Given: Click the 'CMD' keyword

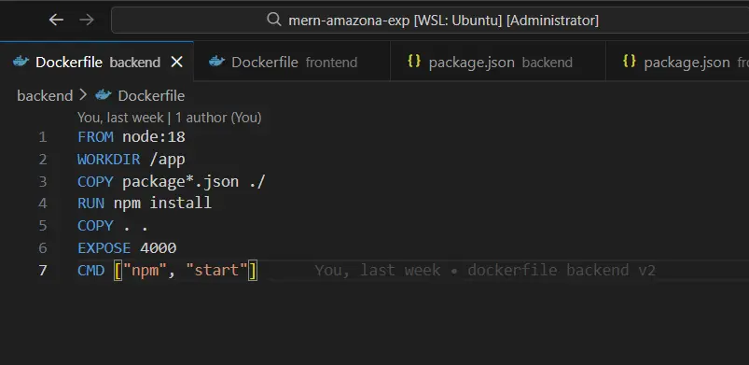Looking at the screenshot, I should coord(90,271).
